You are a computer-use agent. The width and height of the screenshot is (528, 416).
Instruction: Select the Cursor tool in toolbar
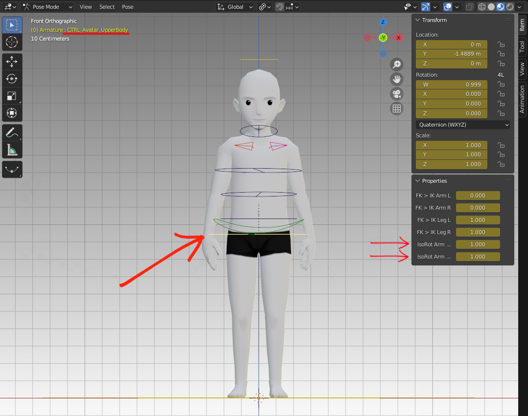pyautogui.click(x=12, y=42)
